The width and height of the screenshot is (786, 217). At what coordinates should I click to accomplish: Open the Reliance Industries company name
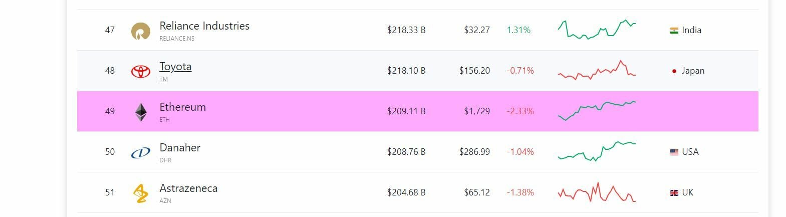coord(204,26)
